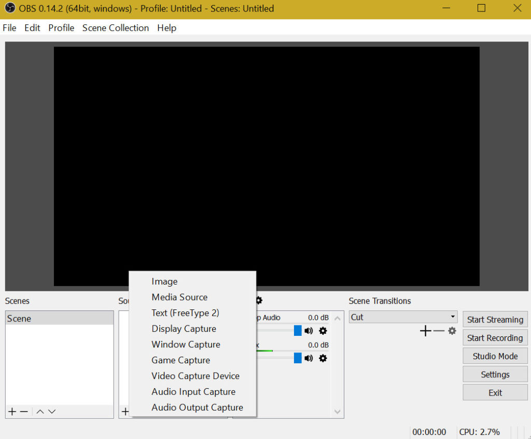Add a new scene with the Scenes plus icon
531x439 pixels.
(x=12, y=412)
